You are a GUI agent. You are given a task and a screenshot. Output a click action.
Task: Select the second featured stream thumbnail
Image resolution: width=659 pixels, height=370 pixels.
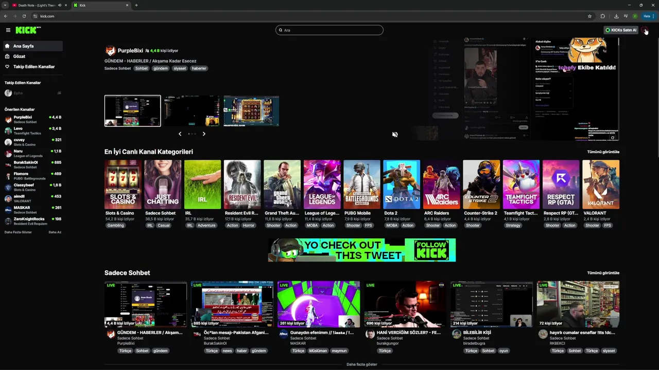192,110
